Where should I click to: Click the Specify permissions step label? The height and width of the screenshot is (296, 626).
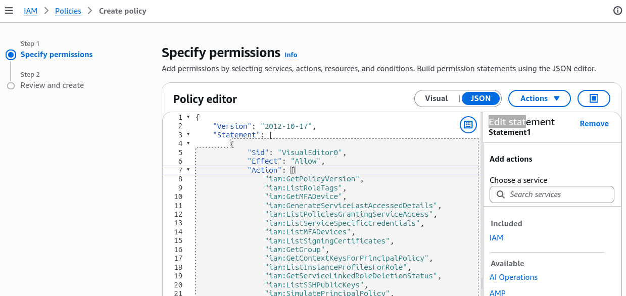click(x=57, y=55)
